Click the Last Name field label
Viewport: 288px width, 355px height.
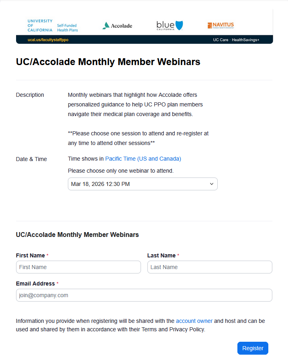[x=161, y=255]
